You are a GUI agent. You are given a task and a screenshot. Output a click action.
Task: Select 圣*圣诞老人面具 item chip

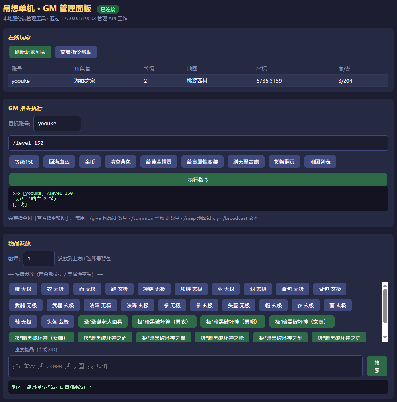(x=103, y=322)
